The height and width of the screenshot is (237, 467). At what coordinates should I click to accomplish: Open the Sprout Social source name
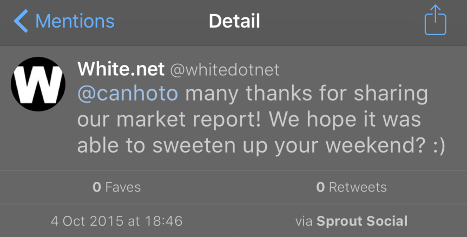tap(362, 221)
